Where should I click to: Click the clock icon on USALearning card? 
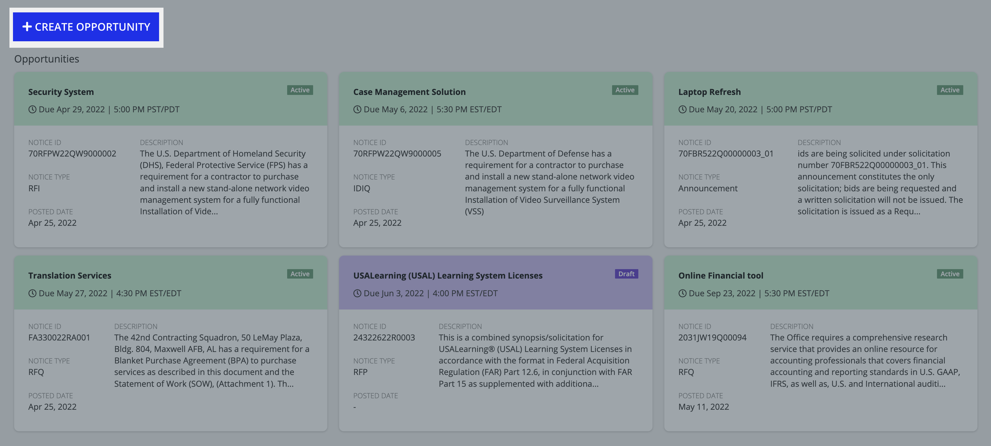tap(357, 294)
